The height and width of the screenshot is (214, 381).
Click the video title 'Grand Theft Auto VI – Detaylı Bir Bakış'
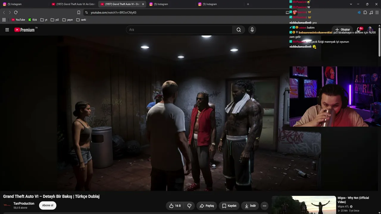tap(51, 196)
